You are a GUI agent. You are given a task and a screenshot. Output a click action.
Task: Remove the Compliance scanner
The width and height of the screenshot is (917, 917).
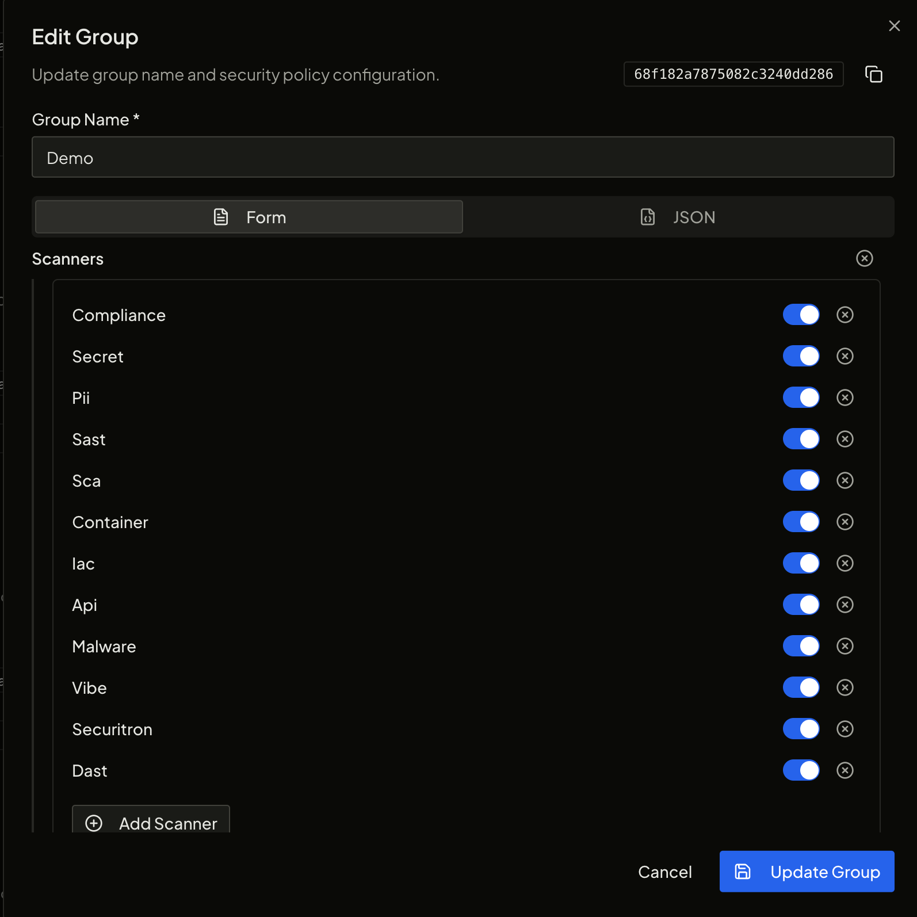[845, 315]
